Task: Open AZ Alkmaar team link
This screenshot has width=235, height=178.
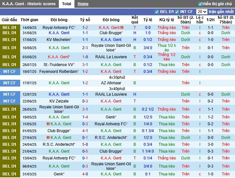Action: tap(111, 83)
